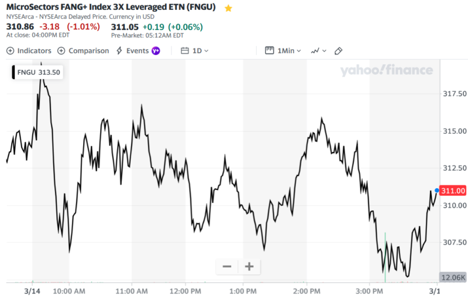Click the blue last-price dot on chart
The width and height of the screenshot is (468, 300).
[437, 191]
